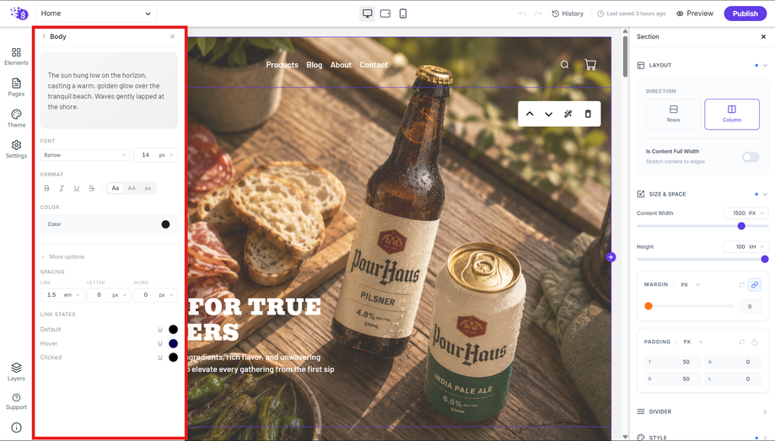Go back from Body panel
Screen dimensions: 775x441
44,36
